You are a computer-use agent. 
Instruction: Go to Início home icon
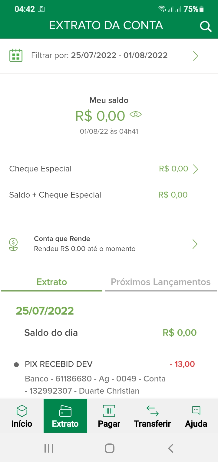coord(22,411)
